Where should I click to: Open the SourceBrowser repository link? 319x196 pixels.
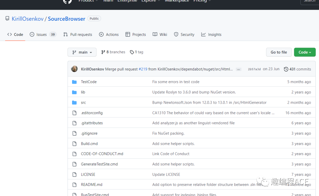[x=66, y=19]
